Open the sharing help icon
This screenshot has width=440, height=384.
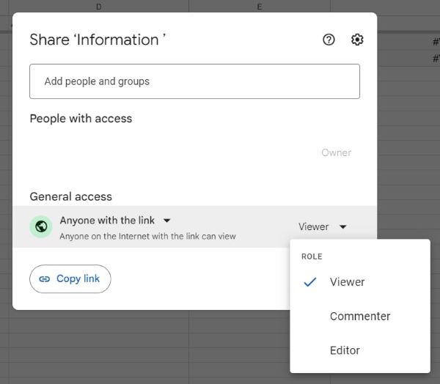(x=329, y=40)
